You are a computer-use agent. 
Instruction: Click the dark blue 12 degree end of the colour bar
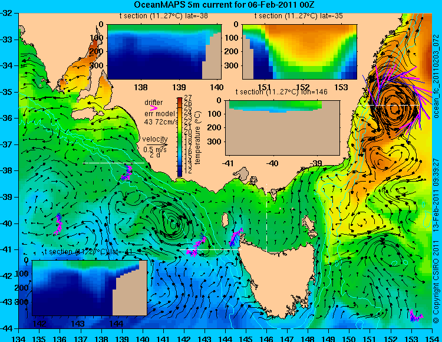[180, 172]
